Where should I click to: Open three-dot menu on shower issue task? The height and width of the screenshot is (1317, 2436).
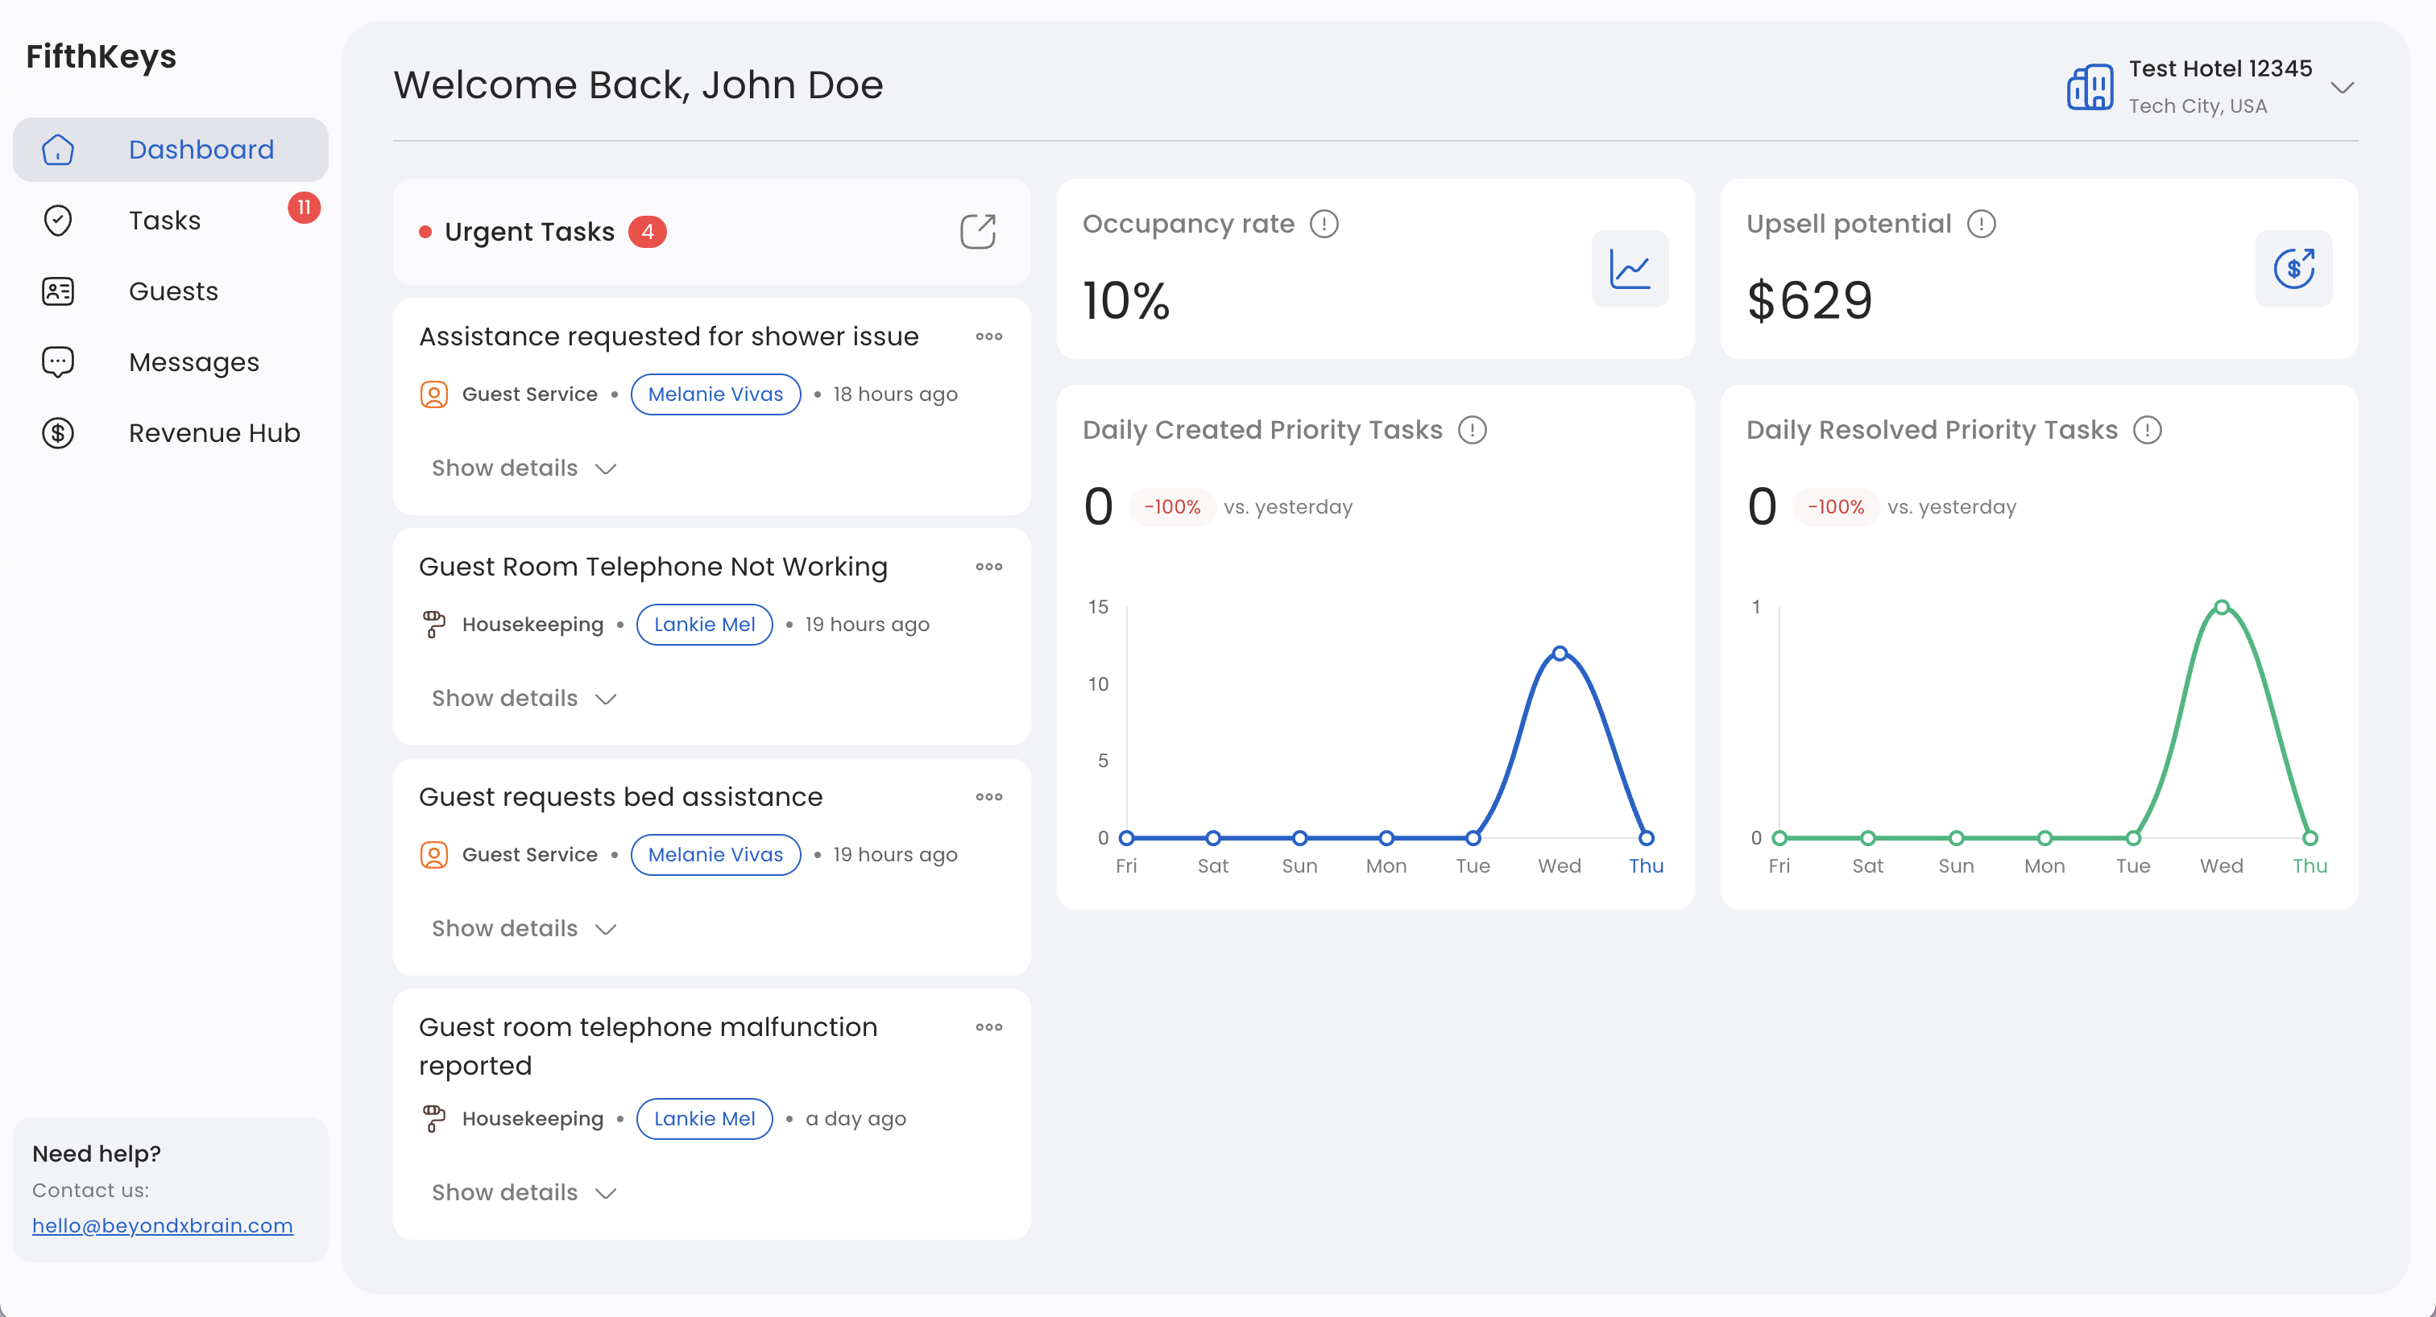coord(989,336)
